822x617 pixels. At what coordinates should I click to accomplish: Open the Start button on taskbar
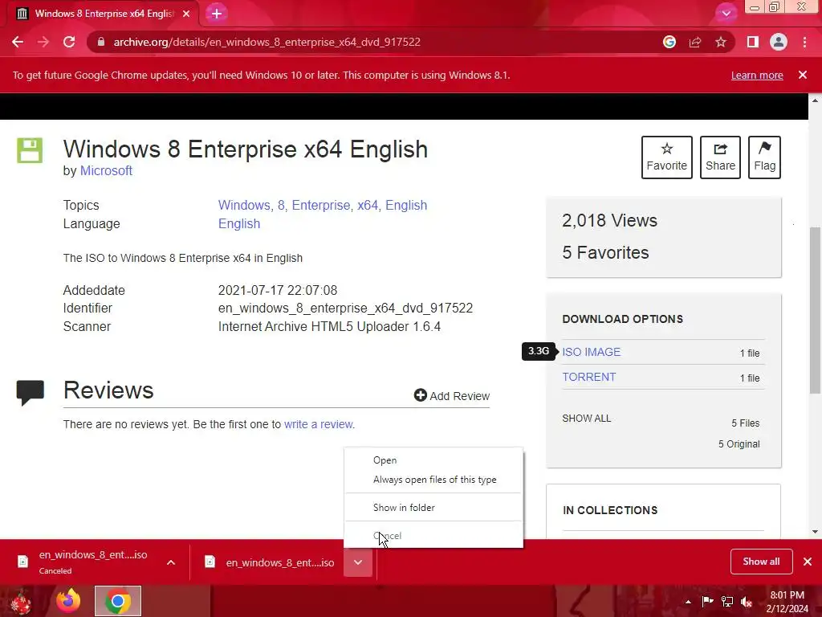point(21,601)
